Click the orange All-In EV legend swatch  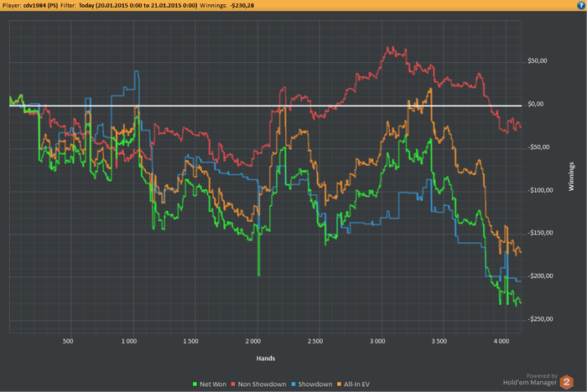[339, 384]
